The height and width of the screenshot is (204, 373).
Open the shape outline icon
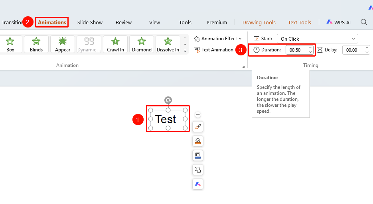(x=198, y=155)
